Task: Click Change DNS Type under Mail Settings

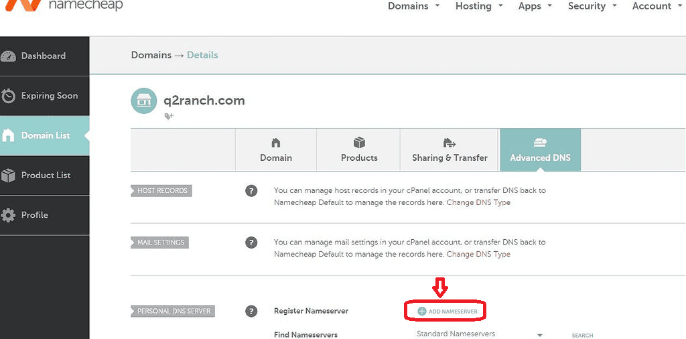Action: pos(478,254)
